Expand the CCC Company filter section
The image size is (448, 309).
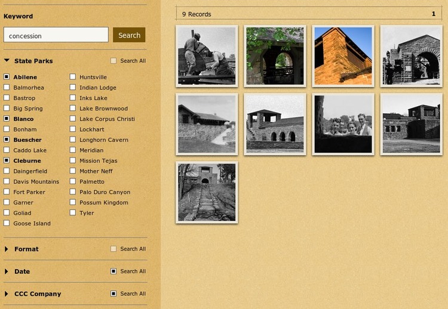7,293
